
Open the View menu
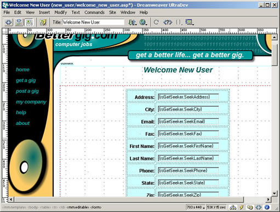click(x=30, y=13)
